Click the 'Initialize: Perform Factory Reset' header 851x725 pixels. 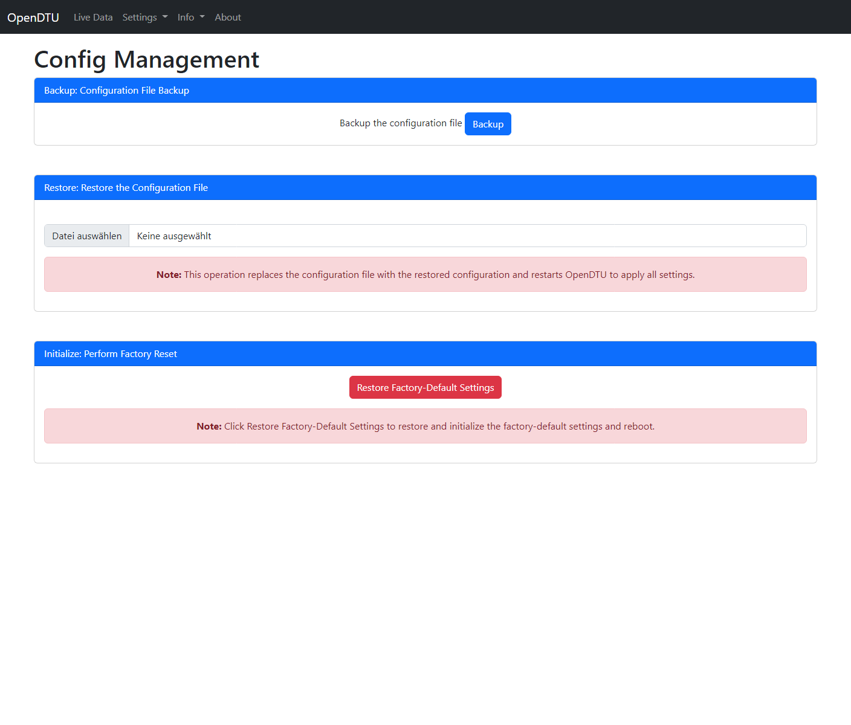coord(111,354)
